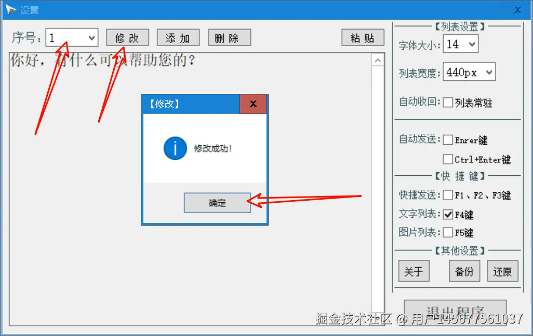Click the scrollbar up arrow
This screenshot has width=533, height=336.
(x=378, y=61)
